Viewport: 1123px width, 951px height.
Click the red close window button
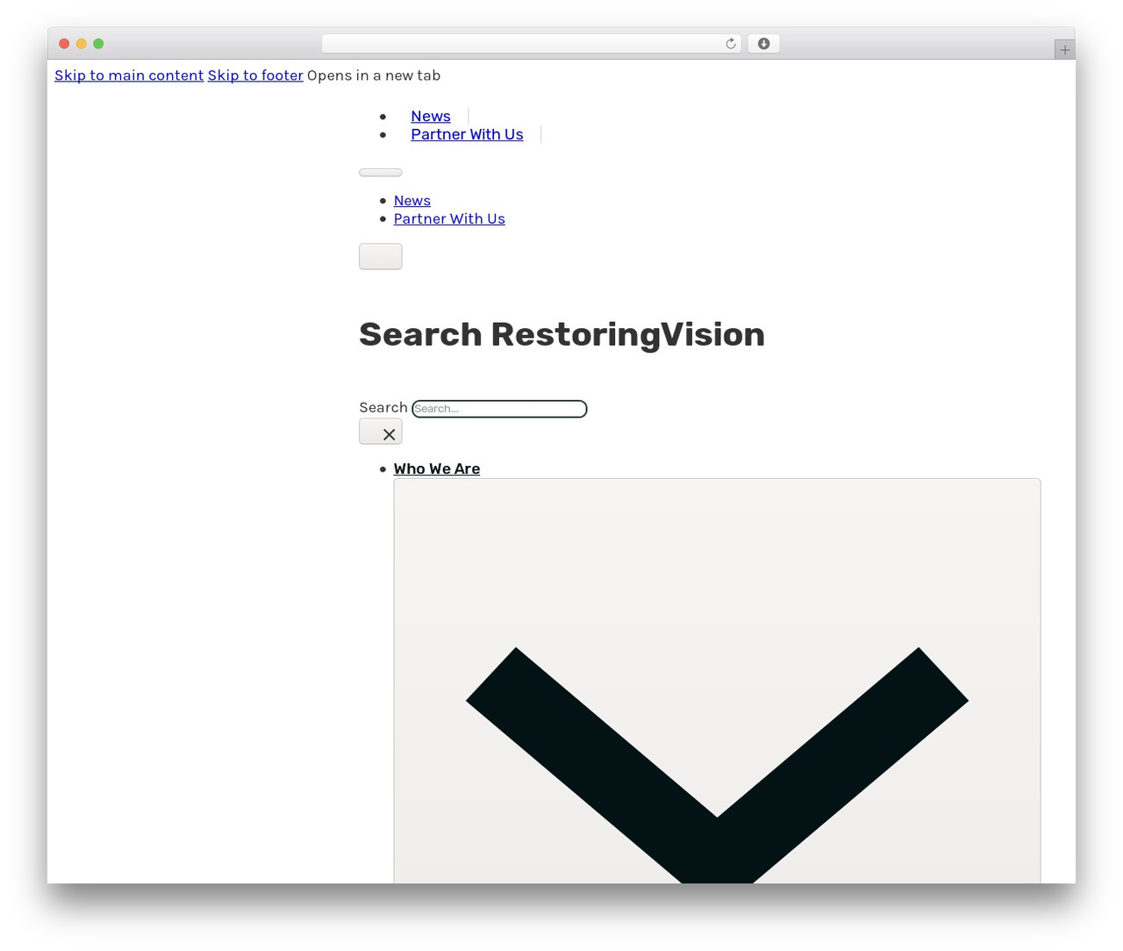64,44
